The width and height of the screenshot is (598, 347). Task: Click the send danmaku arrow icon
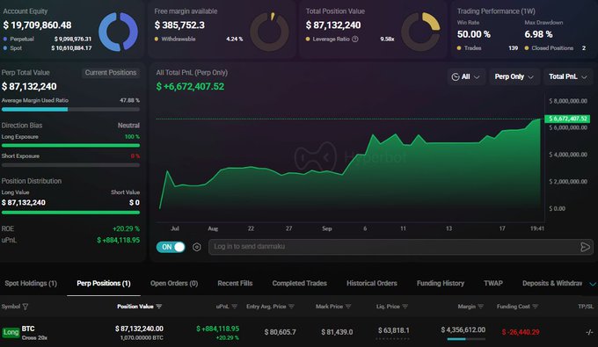[x=585, y=247]
